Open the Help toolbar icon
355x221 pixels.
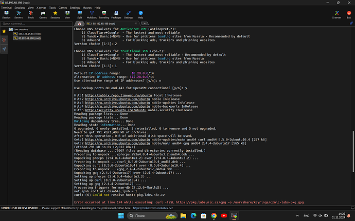coord(140,15)
